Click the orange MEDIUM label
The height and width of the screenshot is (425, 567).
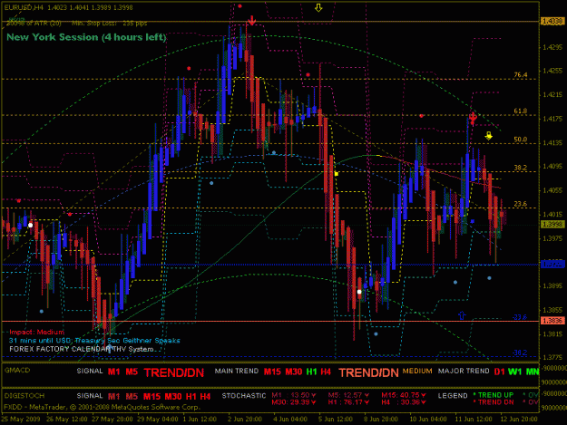pyautogui.click(x=417, y=372)
